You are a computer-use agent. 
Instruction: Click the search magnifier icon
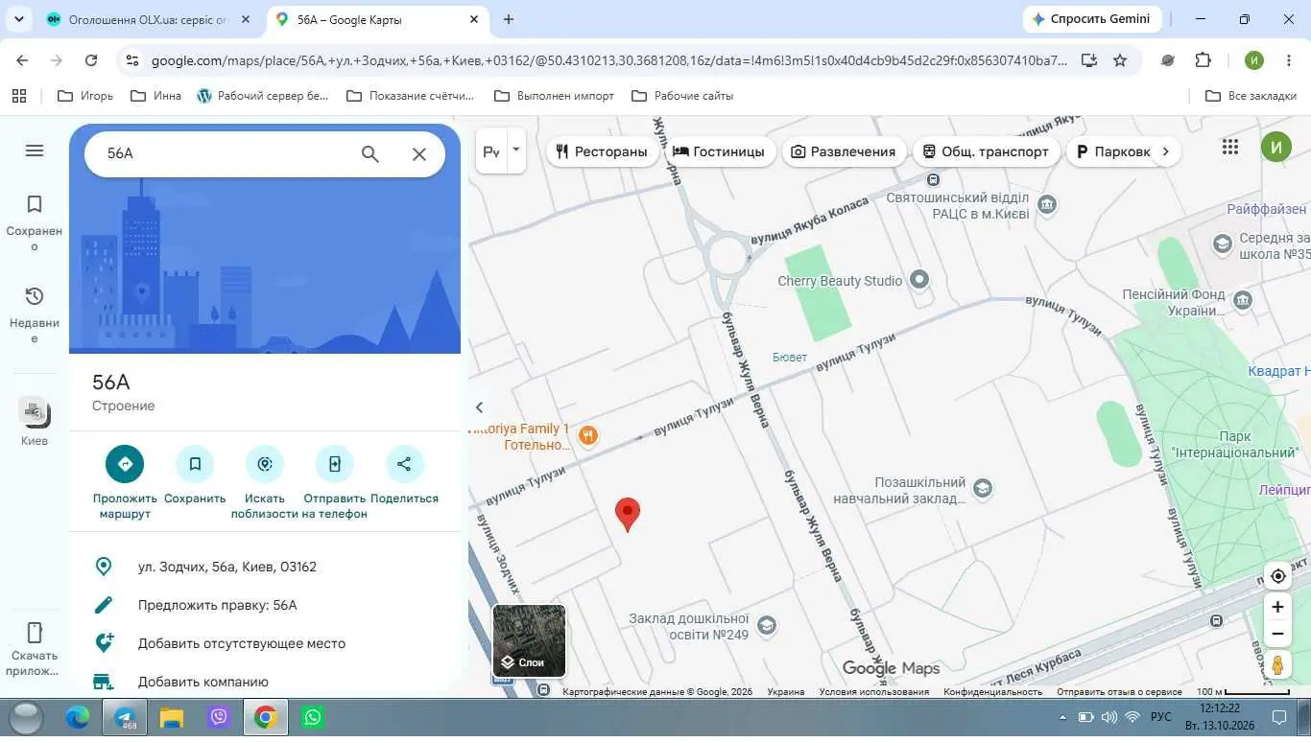point(370,154)
